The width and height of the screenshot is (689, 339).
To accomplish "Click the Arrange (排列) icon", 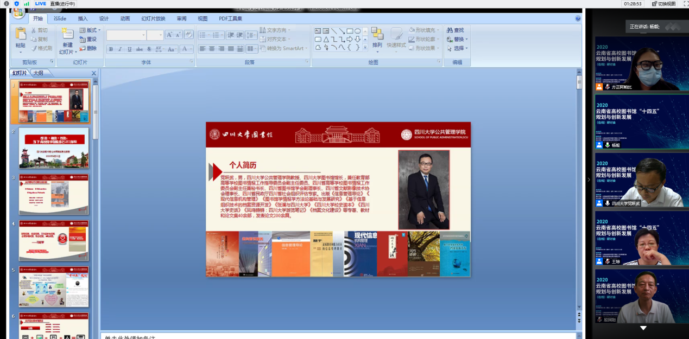I will 377,34.
